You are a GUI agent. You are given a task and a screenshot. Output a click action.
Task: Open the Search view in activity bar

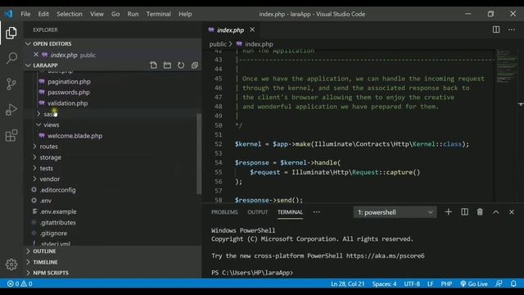(11, 58)
